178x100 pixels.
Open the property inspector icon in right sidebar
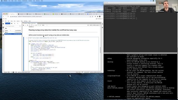click(x=102, y=24)
